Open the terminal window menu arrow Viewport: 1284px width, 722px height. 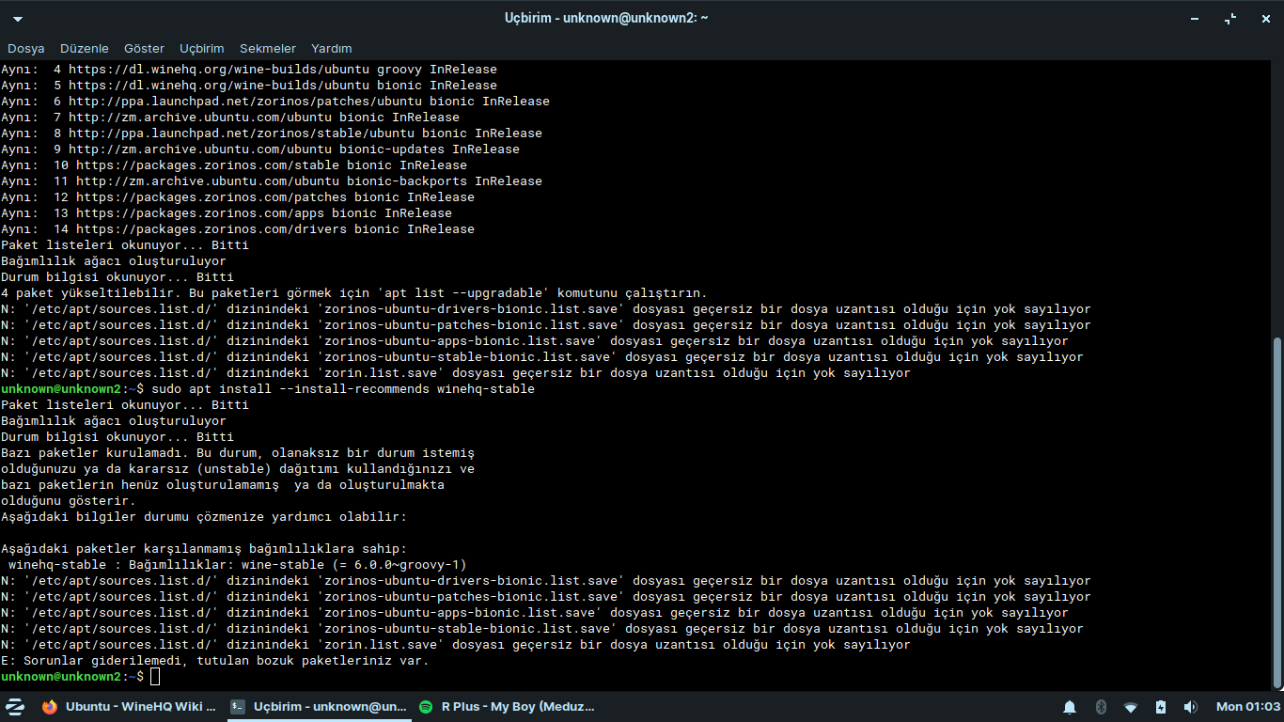coord(18,19)
